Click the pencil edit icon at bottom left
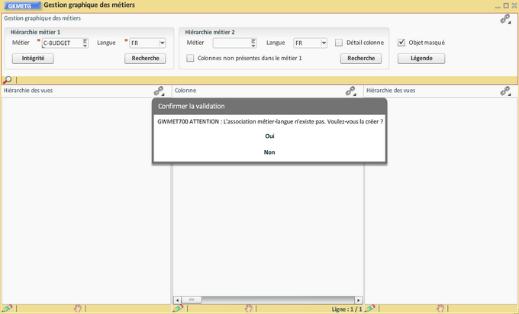 click(x=7, y=309)
